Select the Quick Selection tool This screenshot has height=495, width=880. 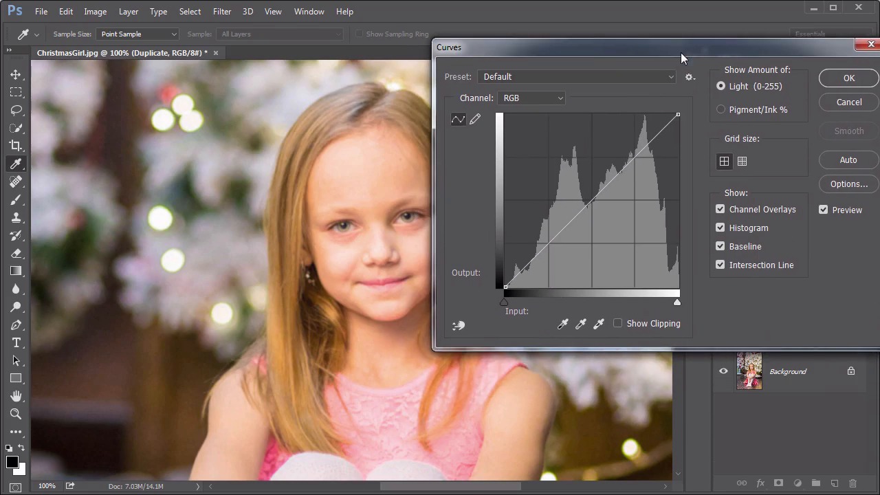pos(16,128)
